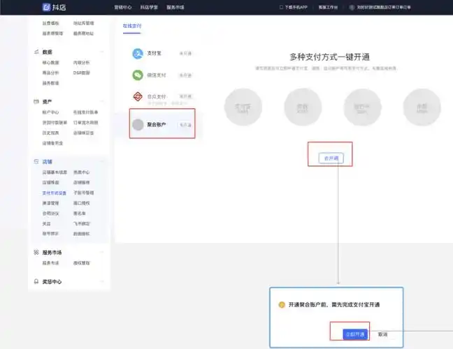
Task: Click the 抖店 logo icon
Action: (46, 7)
